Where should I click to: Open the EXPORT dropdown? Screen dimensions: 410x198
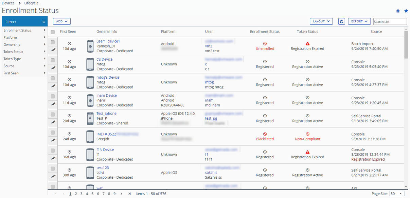point(359,21)
